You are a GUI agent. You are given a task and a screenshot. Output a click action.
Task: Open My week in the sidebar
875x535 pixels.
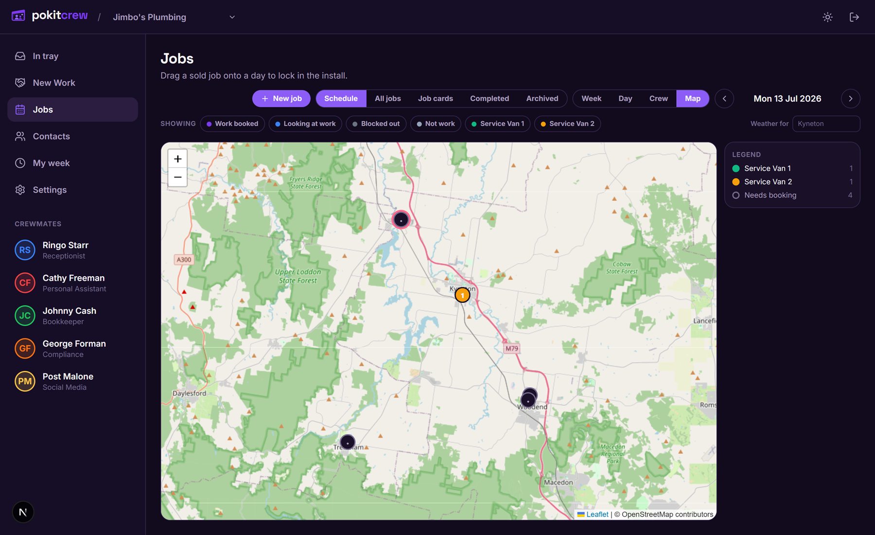click(72, 163)
